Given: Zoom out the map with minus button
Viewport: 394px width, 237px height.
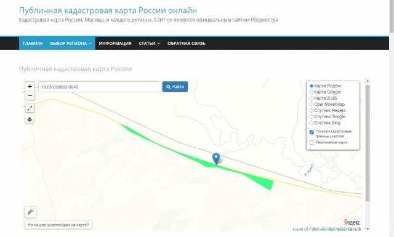Looking at the screenshot, I should 30,96.
